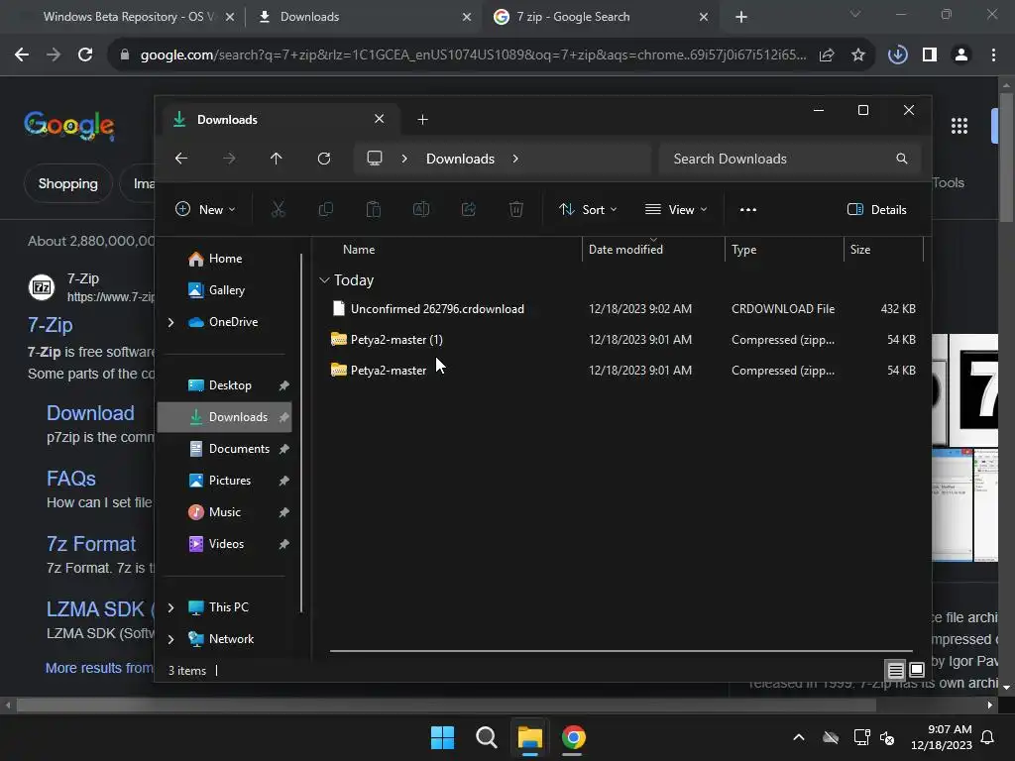This screenshot has width=1015, height=761.
Task: Click the Cut scissors icon in Explorer toolbar
Action: click(278, 209)
